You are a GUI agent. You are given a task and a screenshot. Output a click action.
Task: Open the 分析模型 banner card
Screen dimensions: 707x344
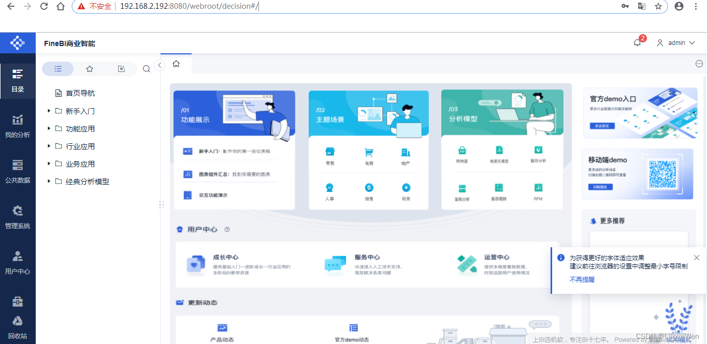pyautogui.click(x=502, y=113)
